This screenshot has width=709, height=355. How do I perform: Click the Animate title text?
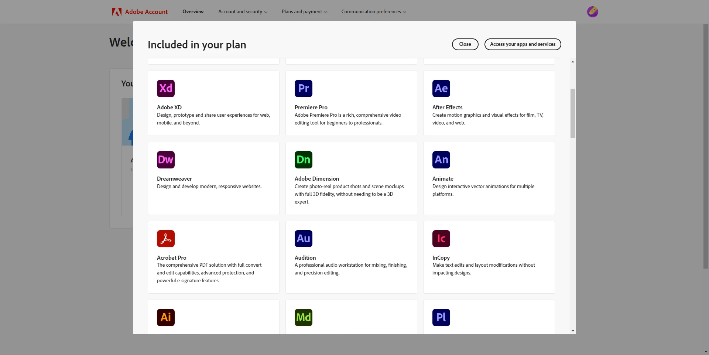[443, 179]
